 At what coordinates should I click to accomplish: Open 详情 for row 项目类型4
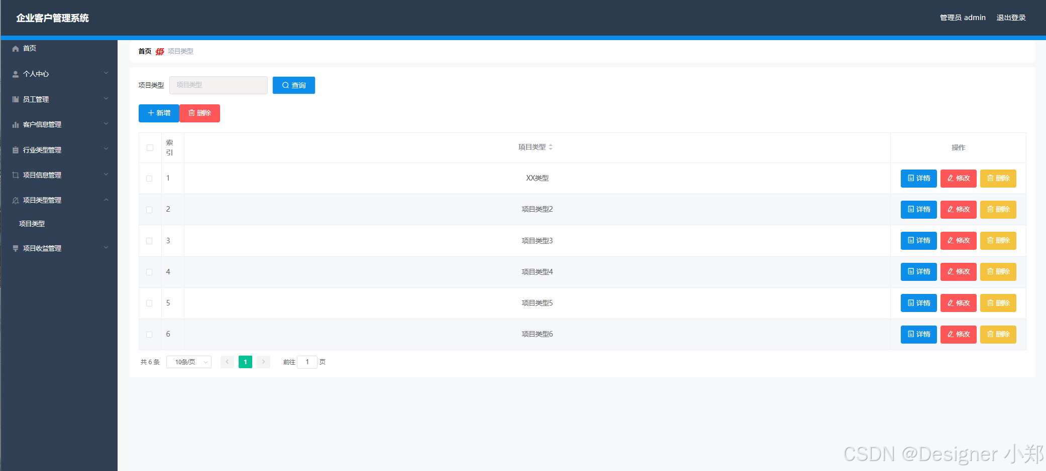coord(919,272)
